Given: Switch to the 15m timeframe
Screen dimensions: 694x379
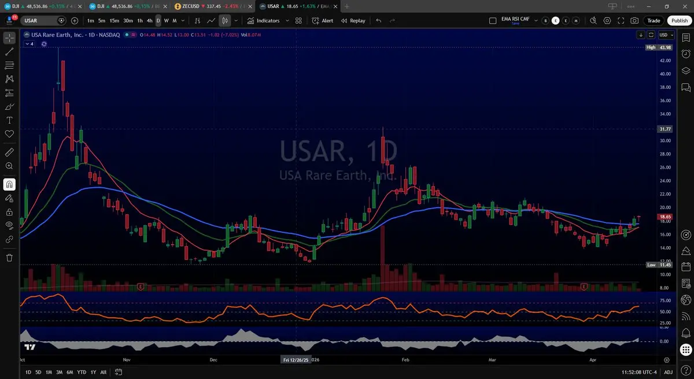Looking at the screenshot, I should tap(115, 21).
